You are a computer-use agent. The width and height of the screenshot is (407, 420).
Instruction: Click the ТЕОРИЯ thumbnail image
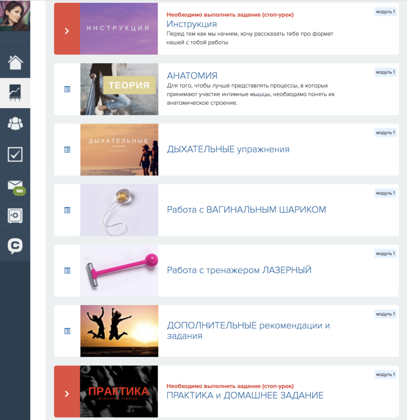pyautogui.click(x=119, y=89)
